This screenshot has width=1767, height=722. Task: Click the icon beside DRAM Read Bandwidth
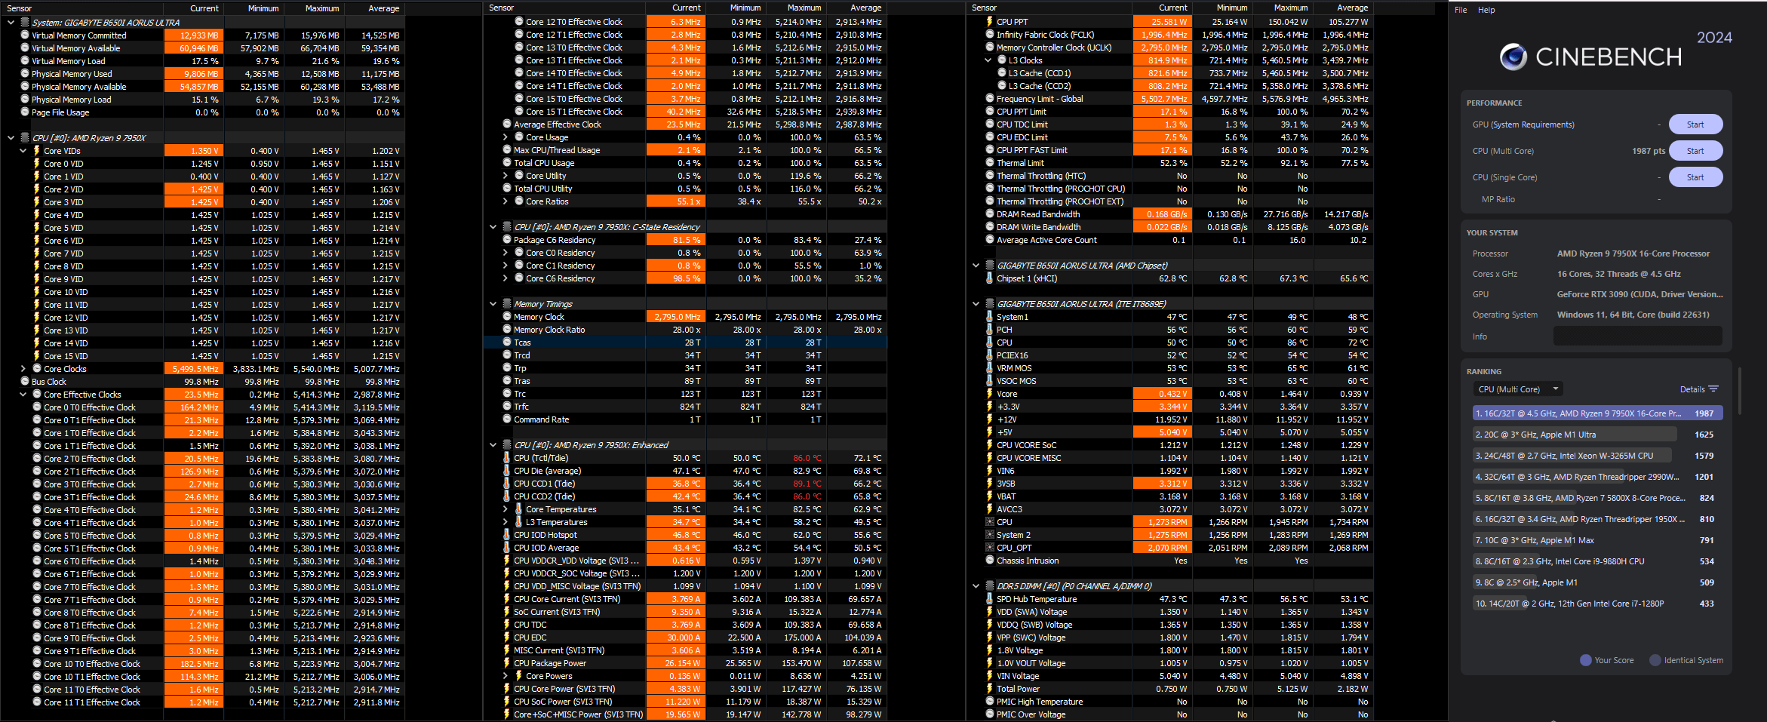990,214
